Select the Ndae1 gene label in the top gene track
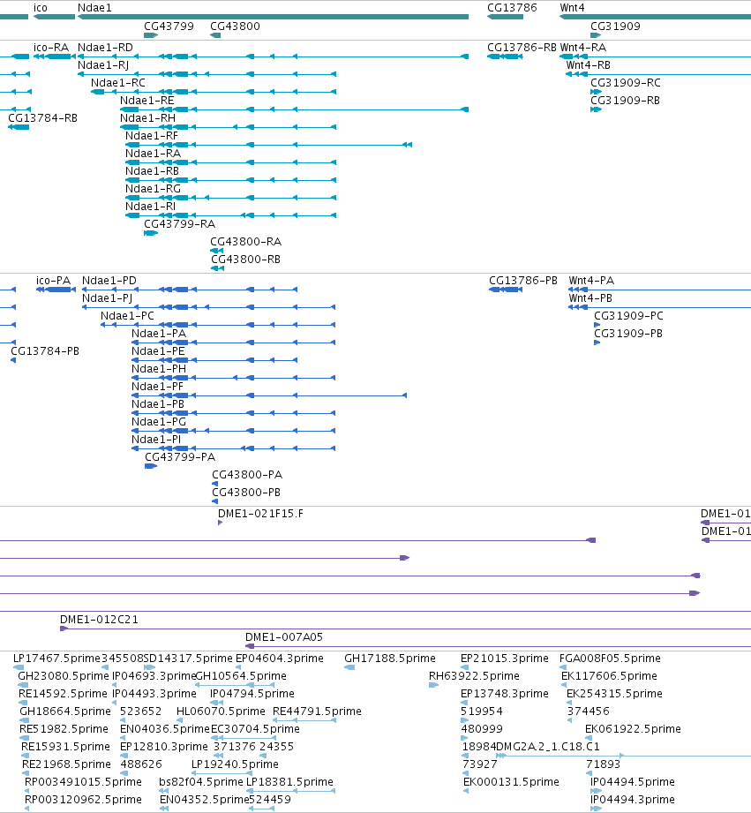The height and width of the screenshot is (813, 751). point(94,8)
